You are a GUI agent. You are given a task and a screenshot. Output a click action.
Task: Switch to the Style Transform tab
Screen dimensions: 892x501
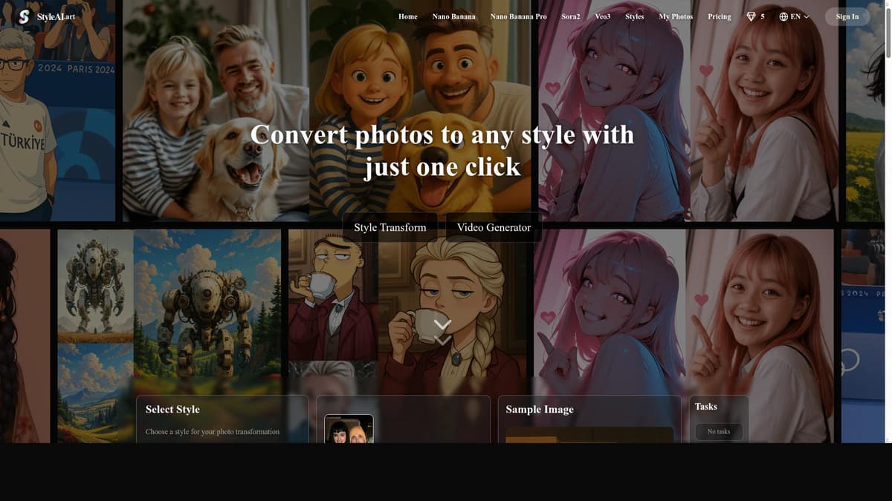point(390,226)
